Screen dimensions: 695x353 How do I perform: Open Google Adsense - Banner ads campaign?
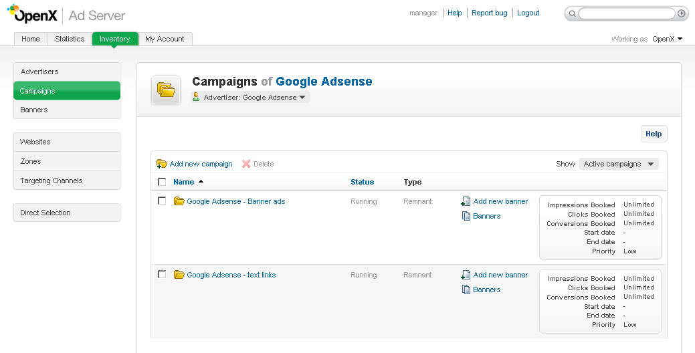click(x=236, y=201)
